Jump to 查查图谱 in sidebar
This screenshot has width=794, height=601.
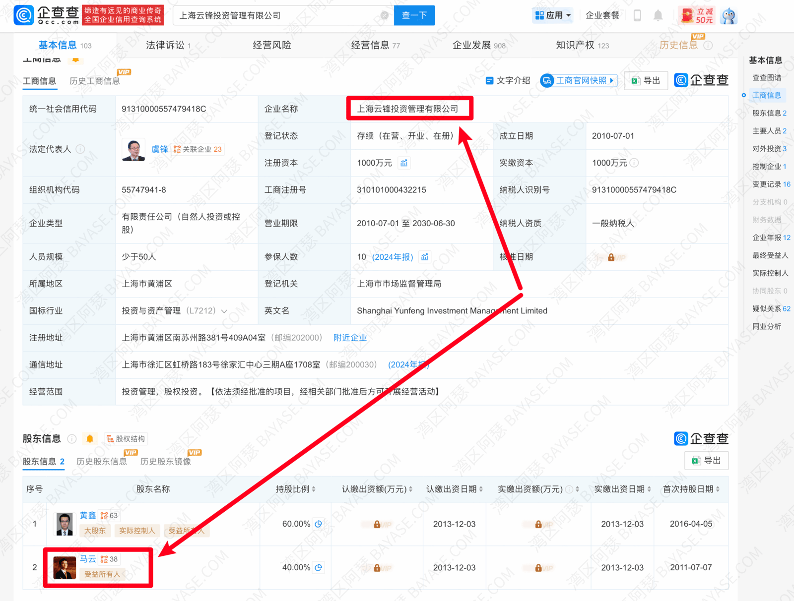[767, 77]
